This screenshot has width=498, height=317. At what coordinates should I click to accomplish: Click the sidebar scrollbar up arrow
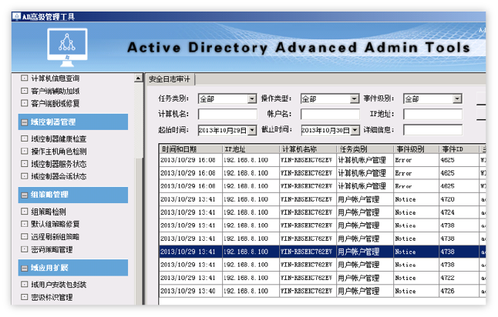tap(139, 78)
